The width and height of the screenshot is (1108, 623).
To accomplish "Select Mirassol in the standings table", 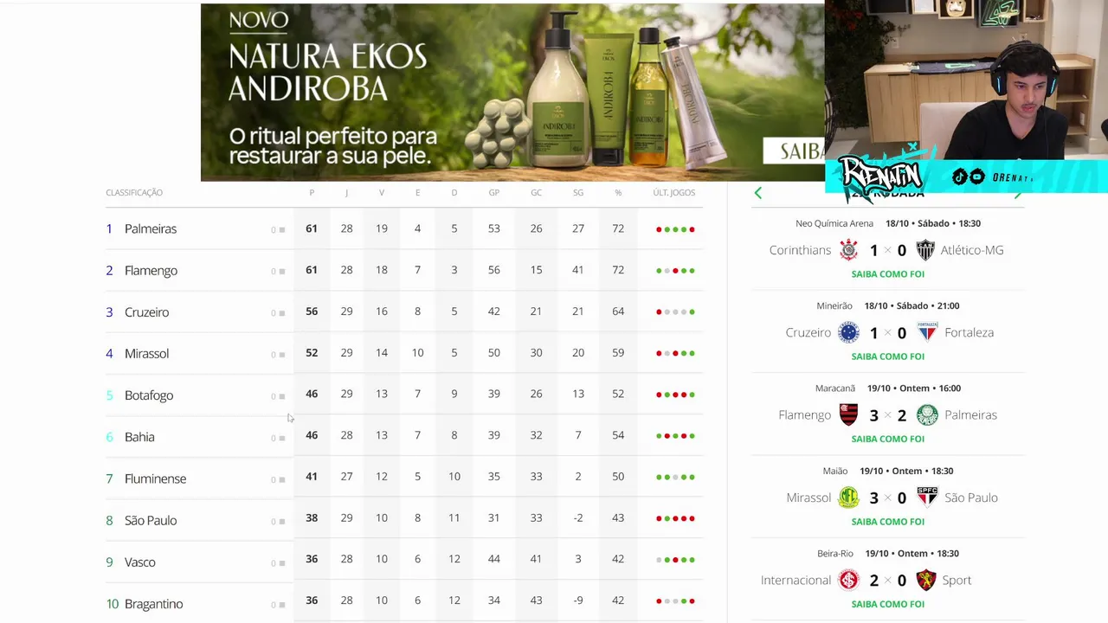I will tap(146, 353).
